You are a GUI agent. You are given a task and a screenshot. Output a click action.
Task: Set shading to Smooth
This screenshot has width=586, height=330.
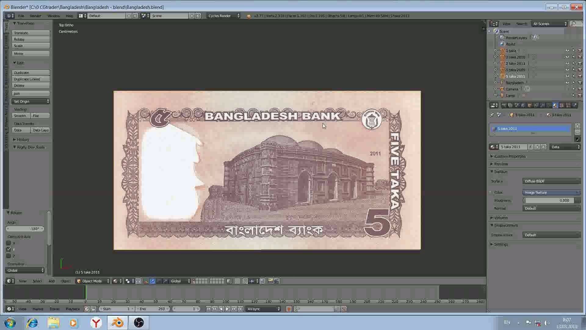coord(21,116)
